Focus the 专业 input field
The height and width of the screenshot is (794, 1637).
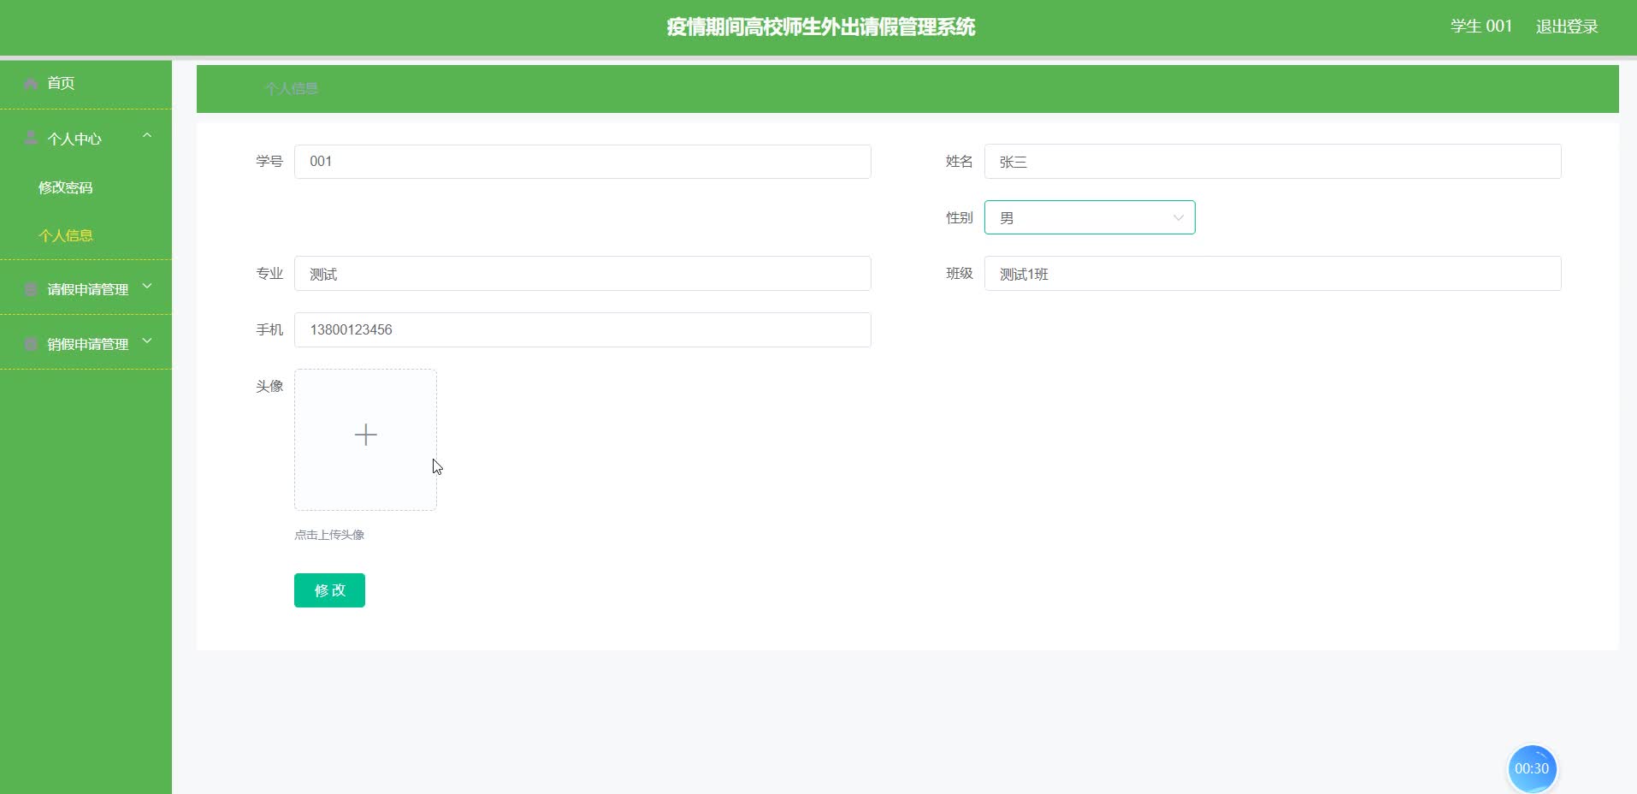coord(582,274)
